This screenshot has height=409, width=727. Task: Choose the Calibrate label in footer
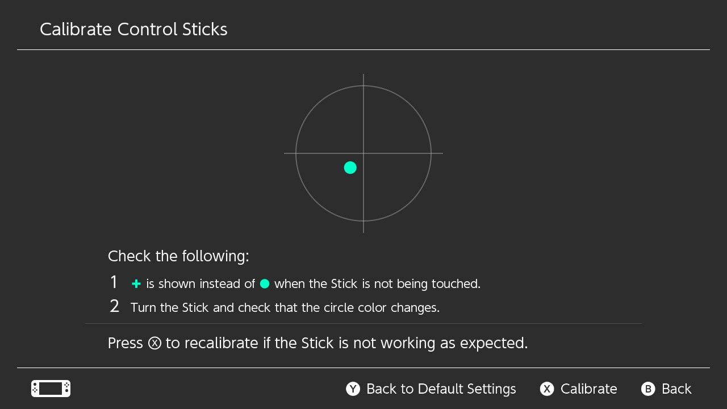(588, 389)
